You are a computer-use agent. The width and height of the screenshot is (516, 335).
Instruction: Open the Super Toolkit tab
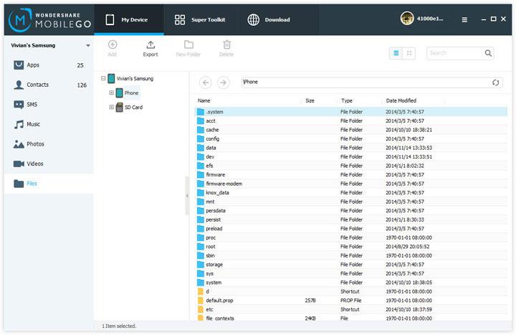coord(200,20)
